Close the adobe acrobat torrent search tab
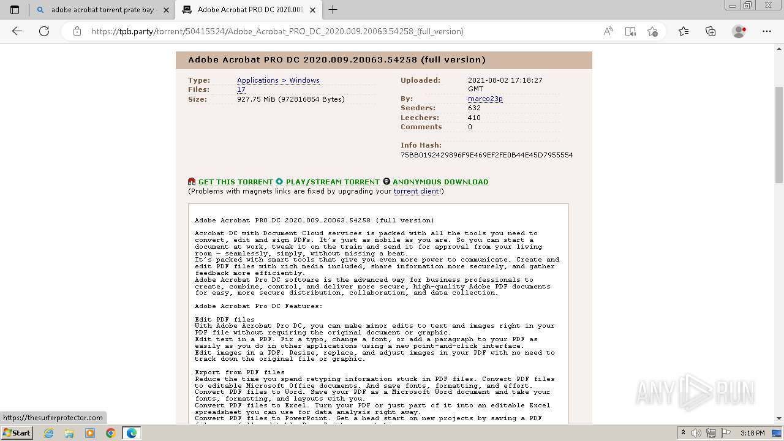This screenshot has height=441, width=784. click(166, 10)
